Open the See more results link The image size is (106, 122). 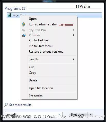pyautogui.click(x=20, y=105)
